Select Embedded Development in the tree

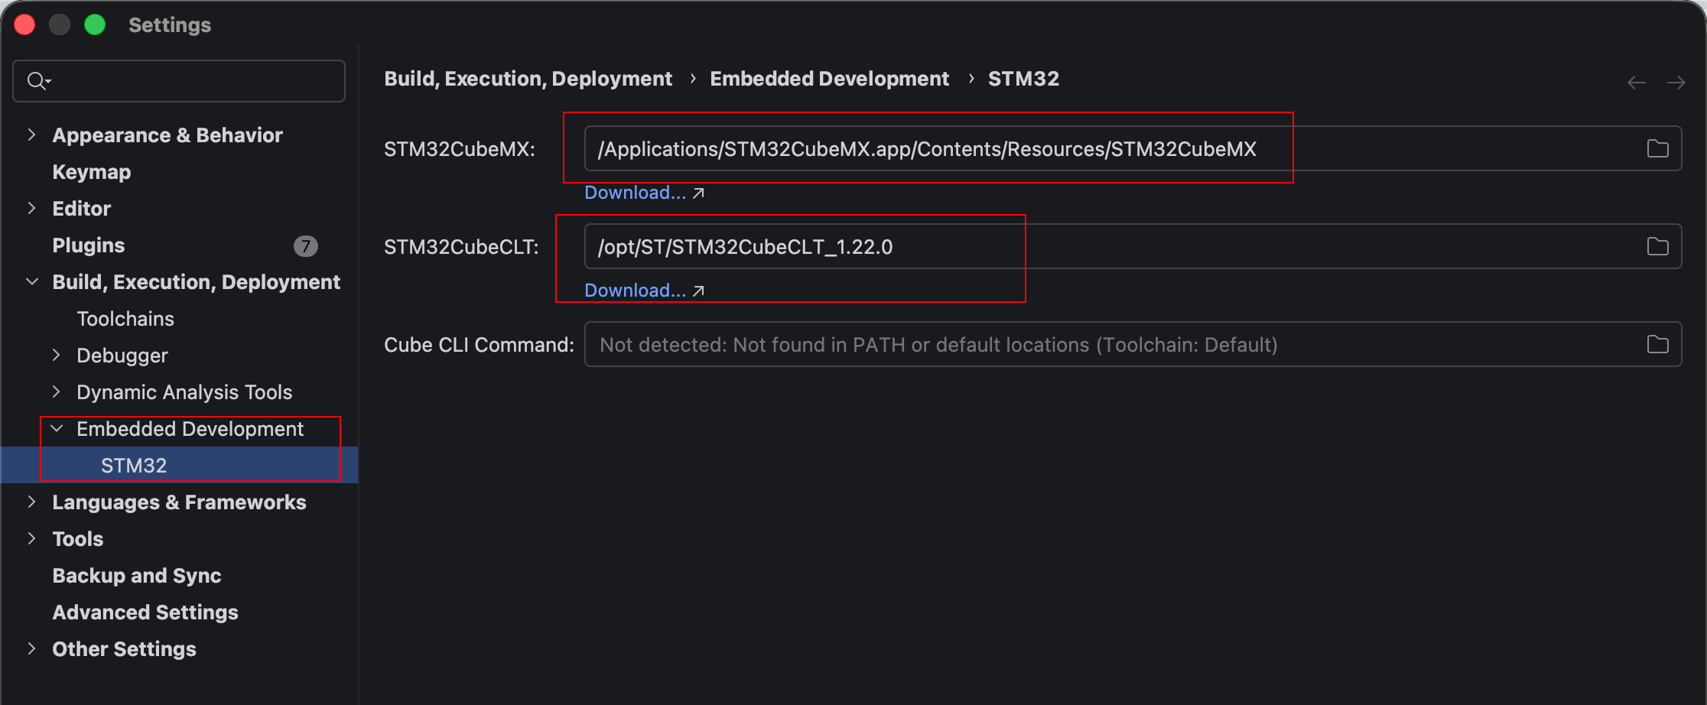tap(190, 429)
